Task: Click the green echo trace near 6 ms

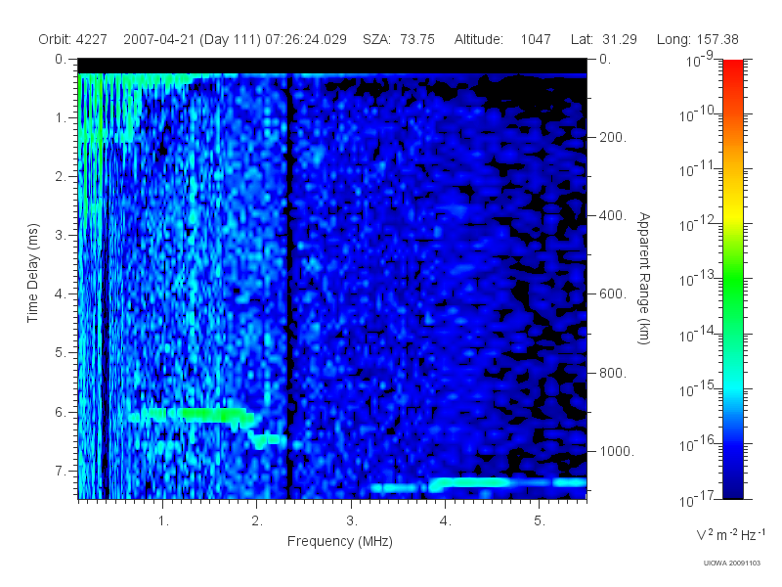Action: pyautogui.click(x=192, y=415)
